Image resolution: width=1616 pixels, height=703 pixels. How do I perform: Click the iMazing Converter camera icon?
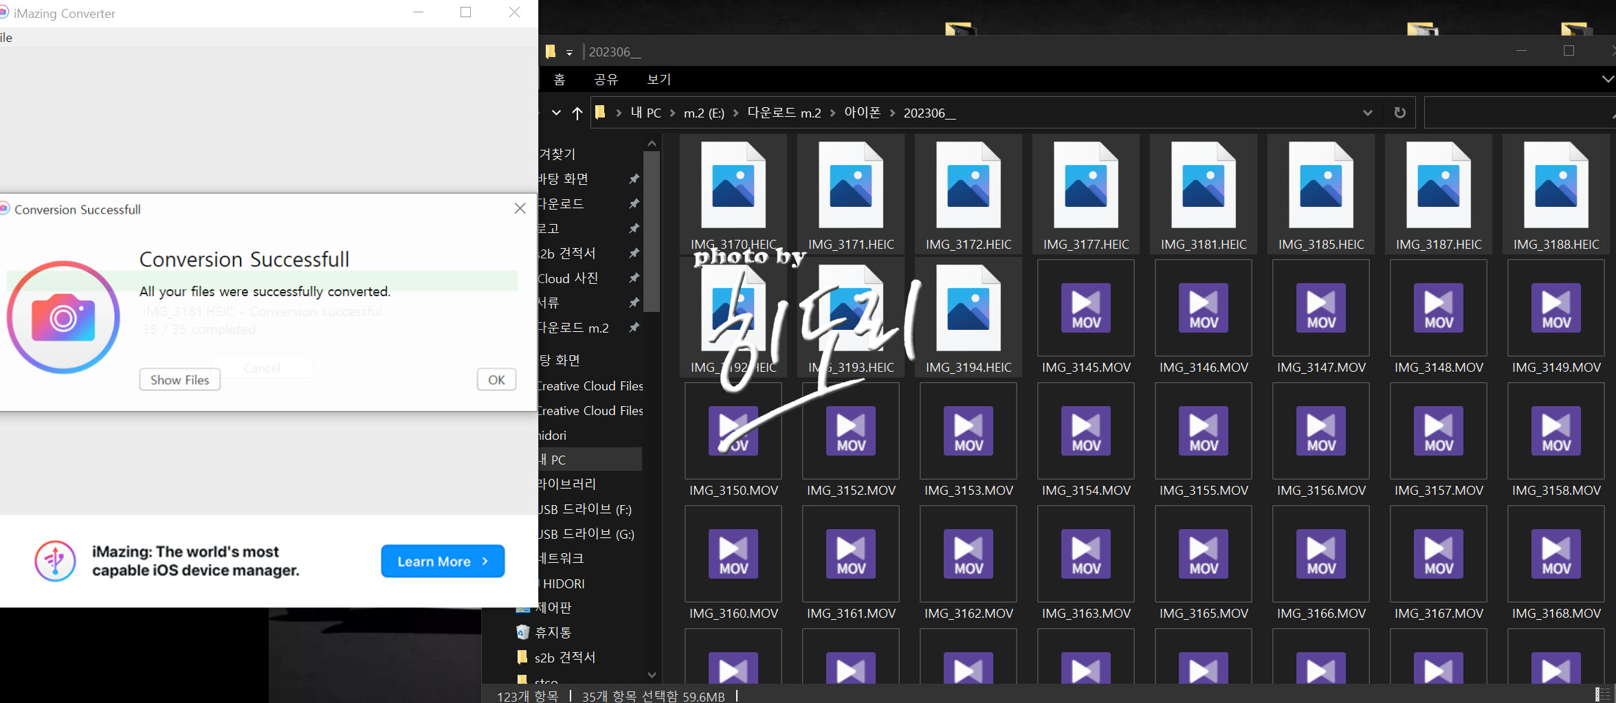63,317
